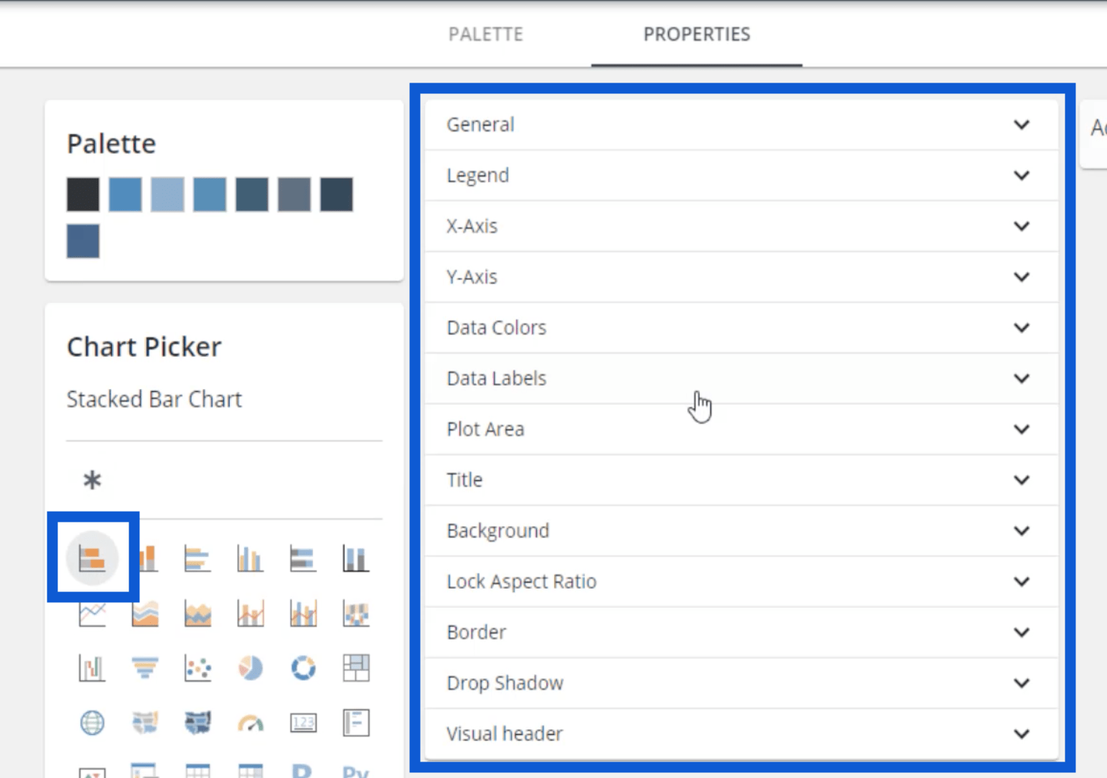Select the Waterfall Chart icon
Viewport: 1107px width, 778px height.
pos(92,668)
